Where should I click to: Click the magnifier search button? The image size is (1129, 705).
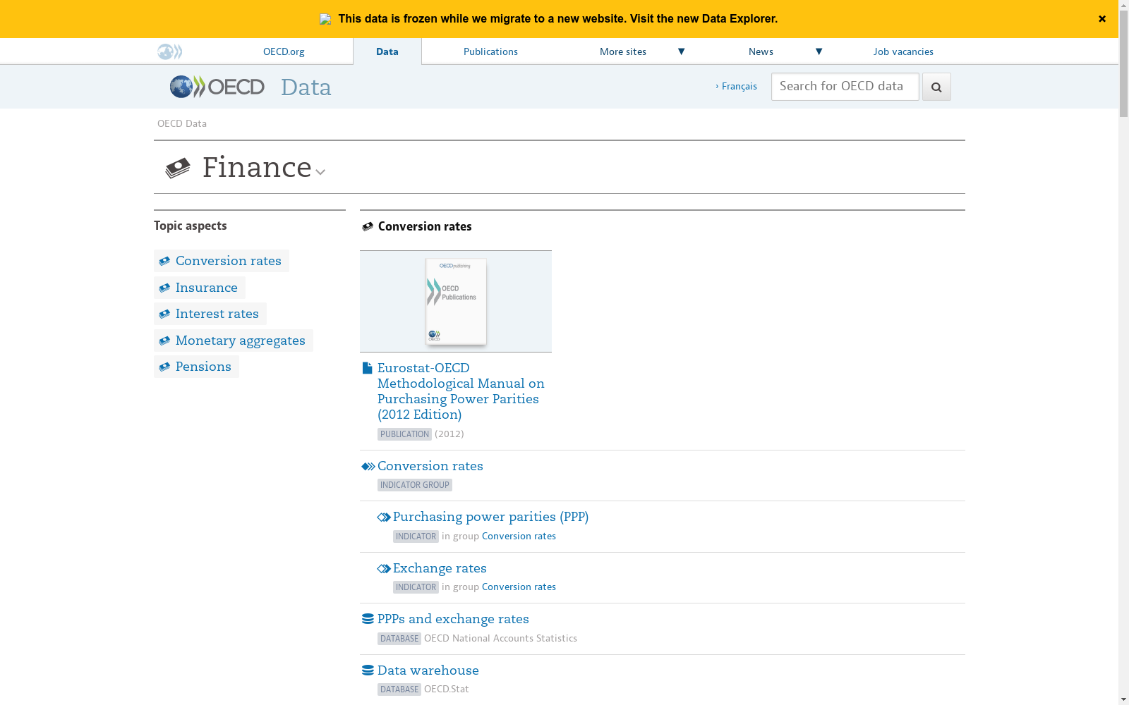(x=936, y=87)
